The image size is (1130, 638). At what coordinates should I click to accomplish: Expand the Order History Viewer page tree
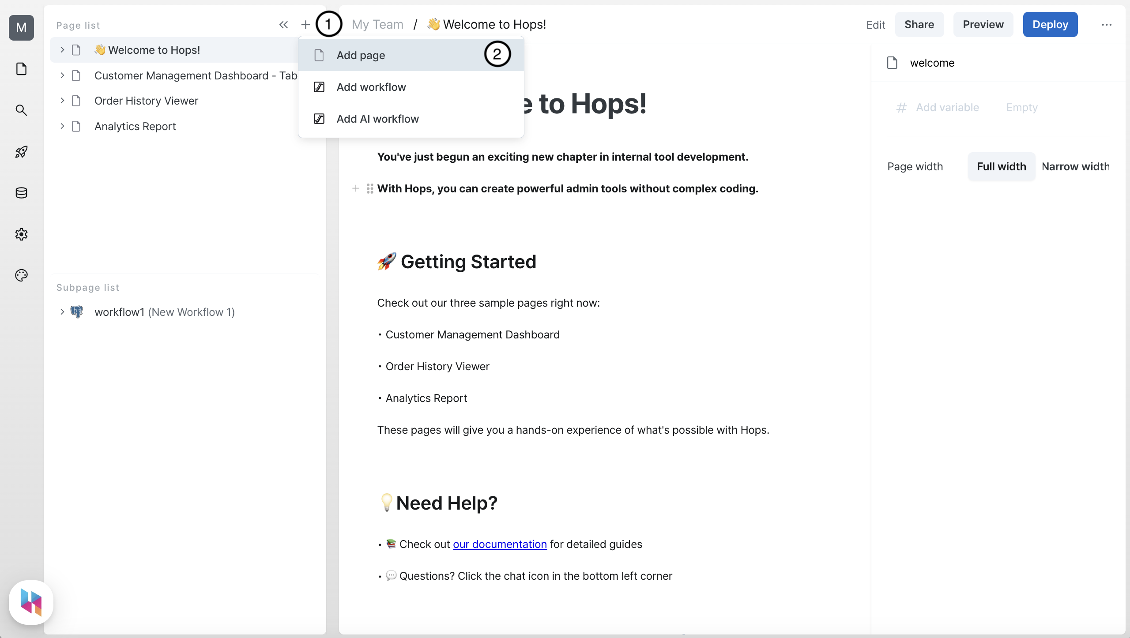(62, 101)
